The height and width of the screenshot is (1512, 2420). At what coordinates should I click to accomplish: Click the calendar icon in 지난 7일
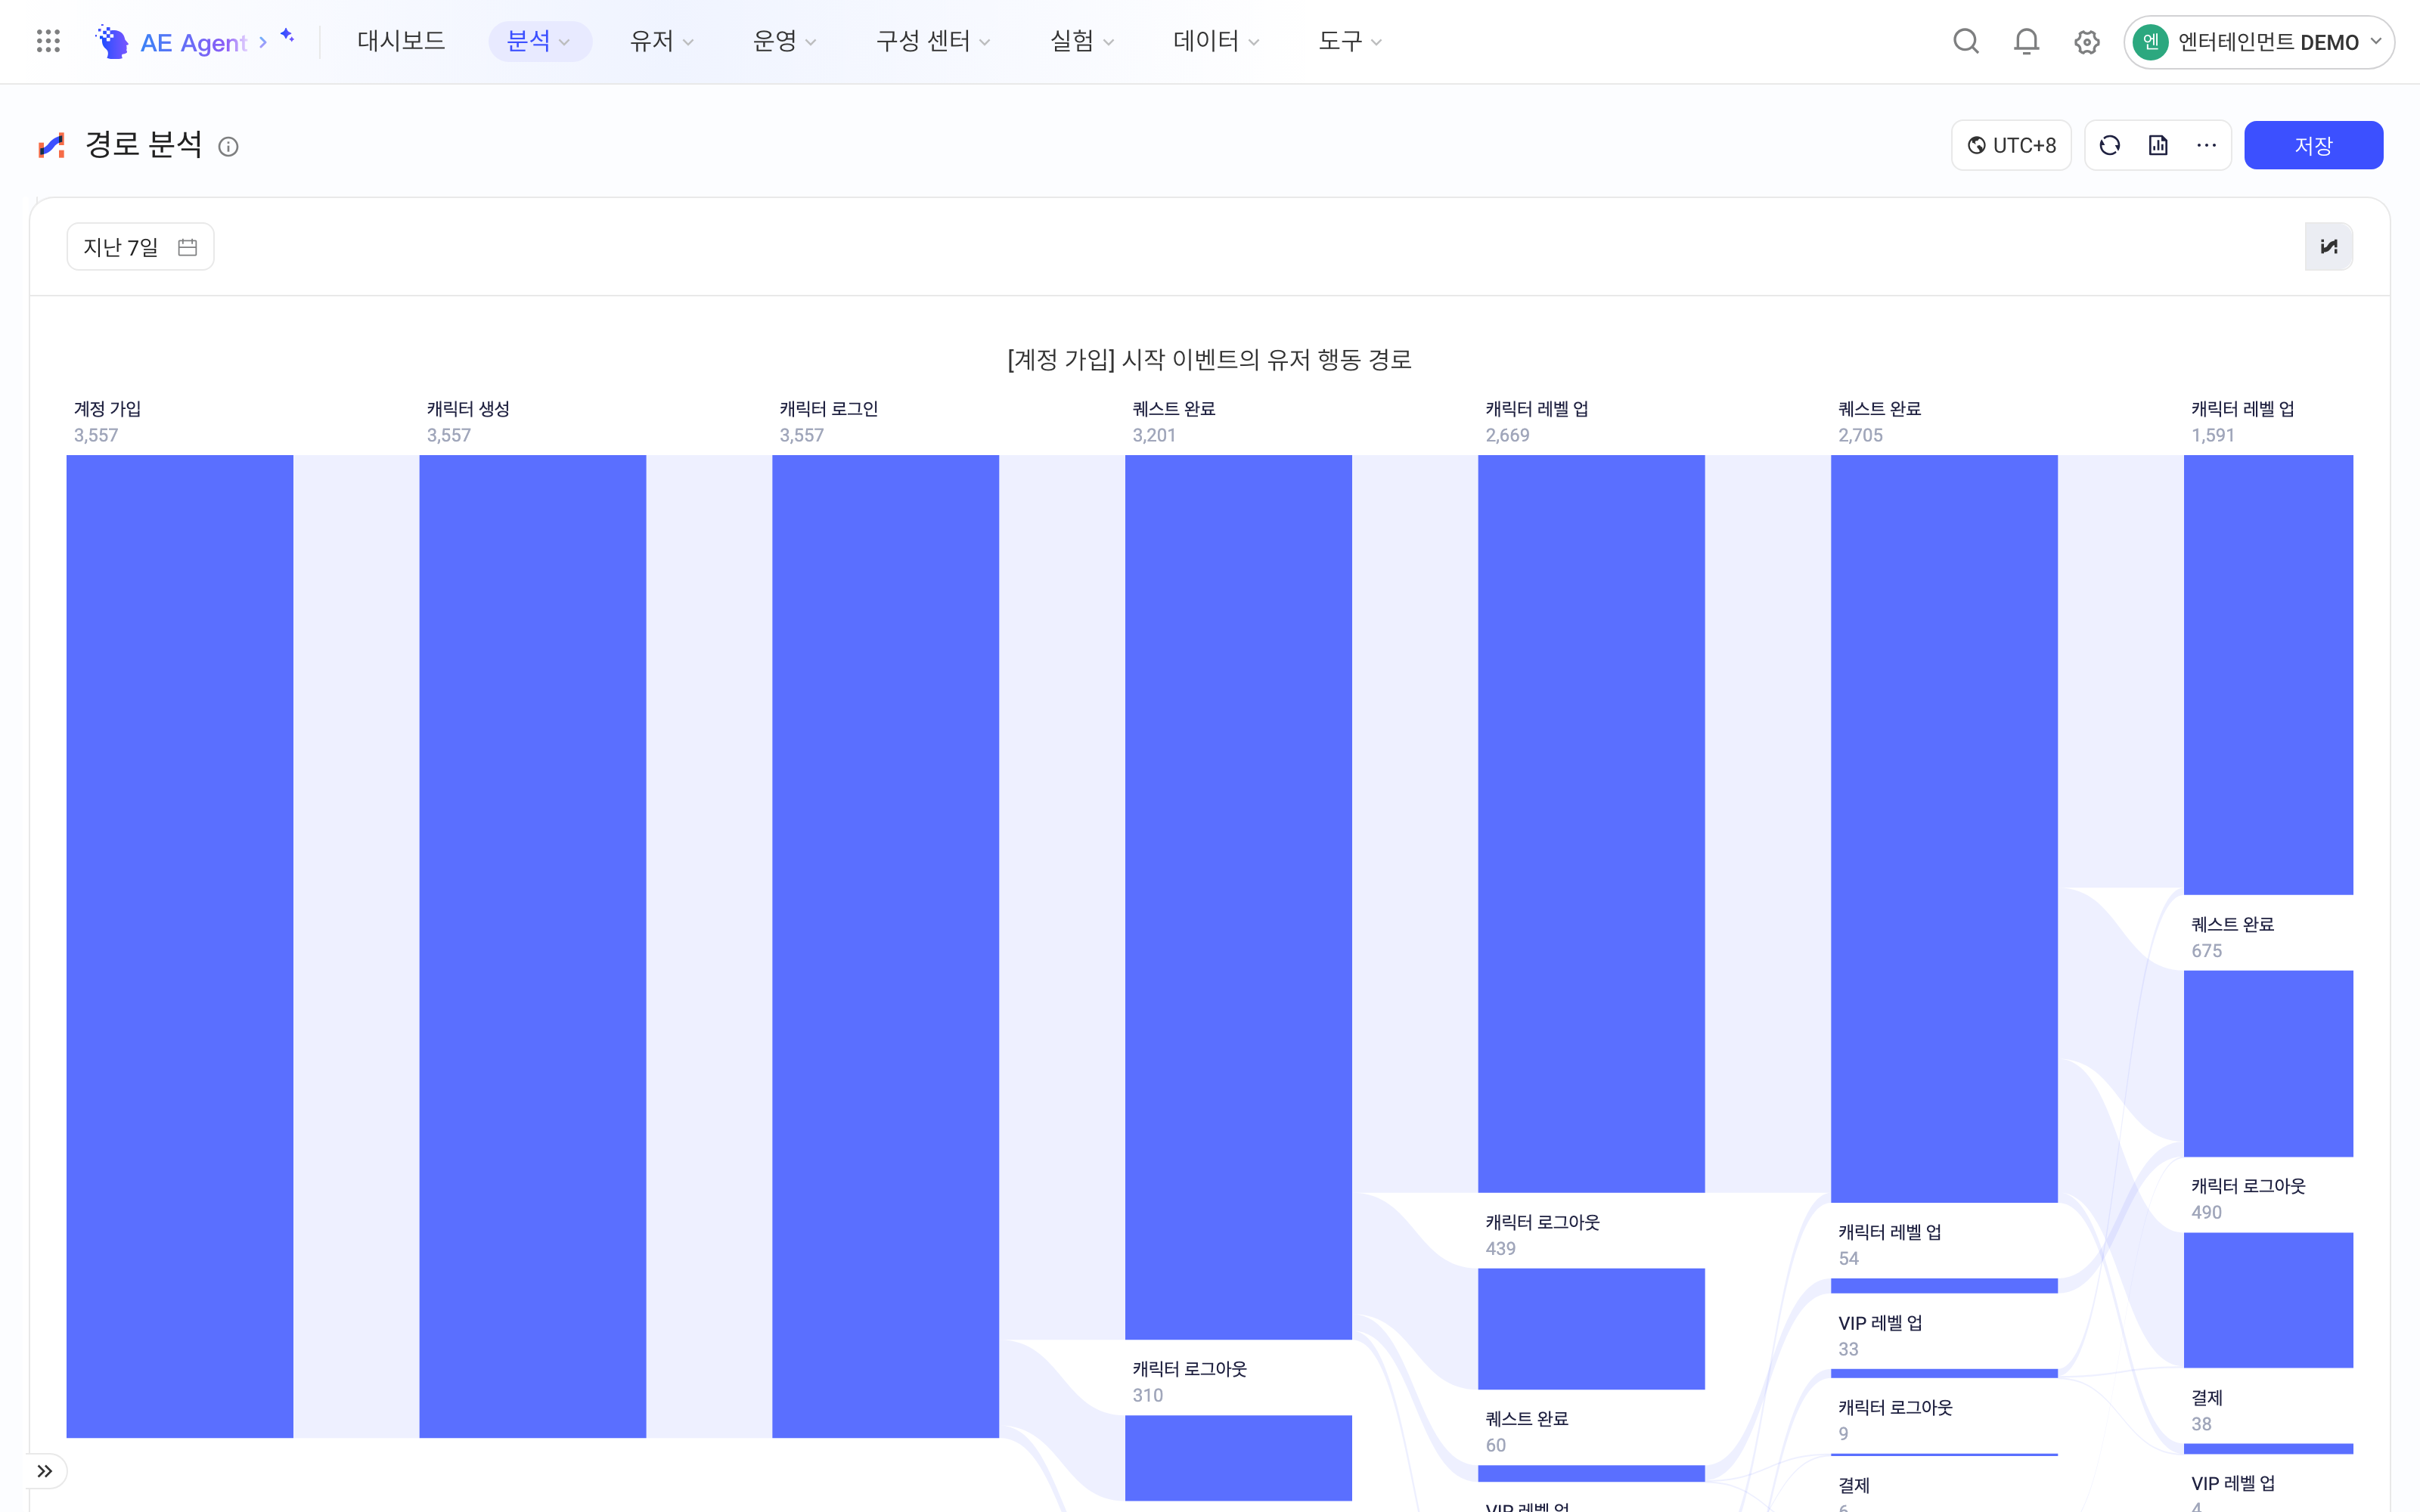click(187, 247)
